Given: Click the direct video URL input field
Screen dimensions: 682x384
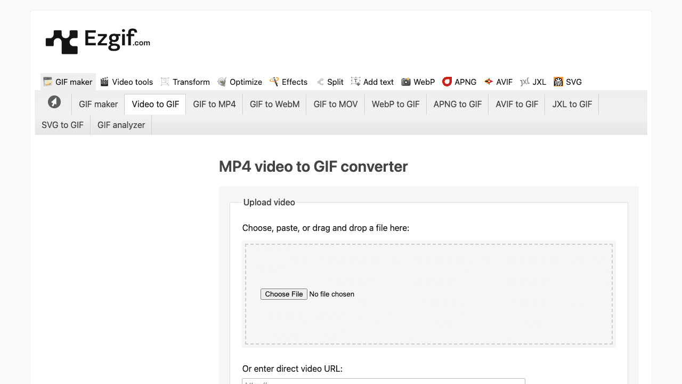Looking at the screenshot, I should (383, 382).
